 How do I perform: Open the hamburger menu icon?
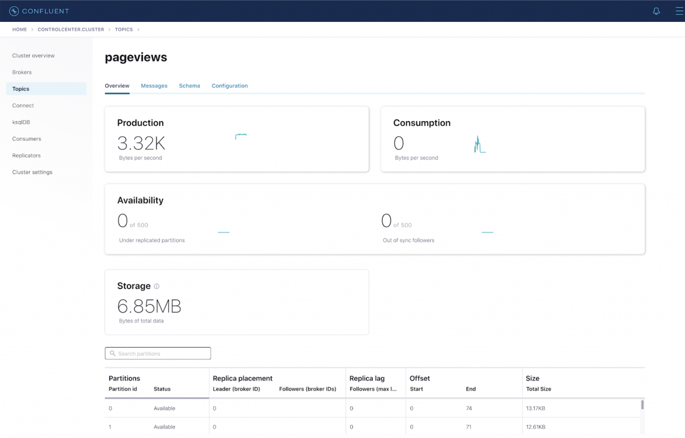pyautogui.click(x=679, y=11)
